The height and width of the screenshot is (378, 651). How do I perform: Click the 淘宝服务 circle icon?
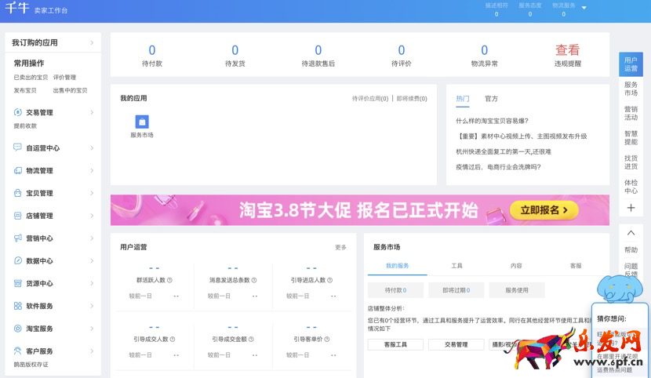(x=17, y=329)
